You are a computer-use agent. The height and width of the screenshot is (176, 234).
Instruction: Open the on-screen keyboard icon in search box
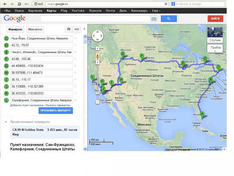tap(153, 19)
